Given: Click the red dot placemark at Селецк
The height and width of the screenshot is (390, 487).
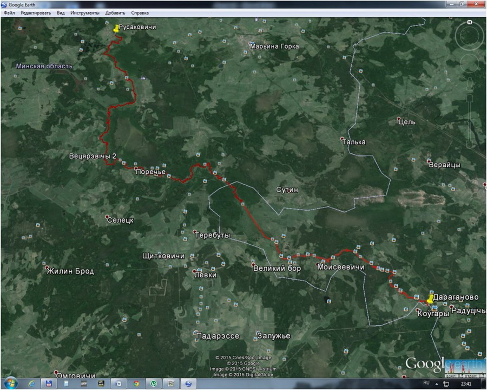Looking at the screenshot, I should [107, 217].
